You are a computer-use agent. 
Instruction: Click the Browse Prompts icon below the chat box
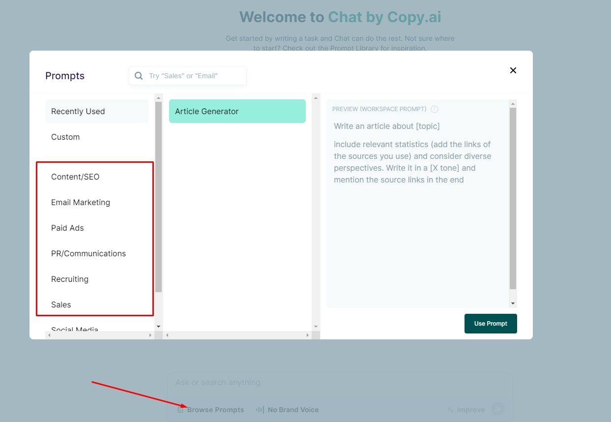(x=180, y=410)
